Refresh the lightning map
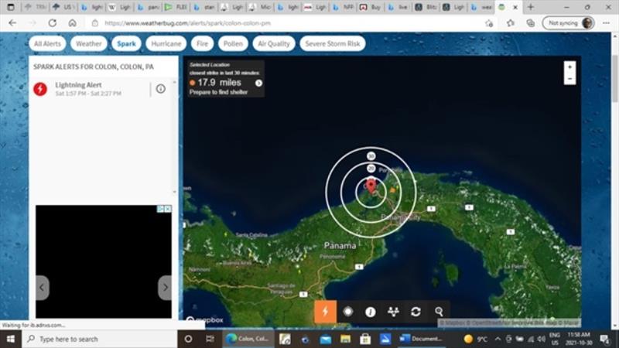Viewport: 619px width, 348px height. (416, 312)
